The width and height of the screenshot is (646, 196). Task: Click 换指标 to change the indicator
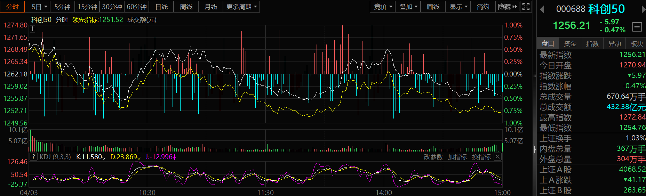(481, 157)
